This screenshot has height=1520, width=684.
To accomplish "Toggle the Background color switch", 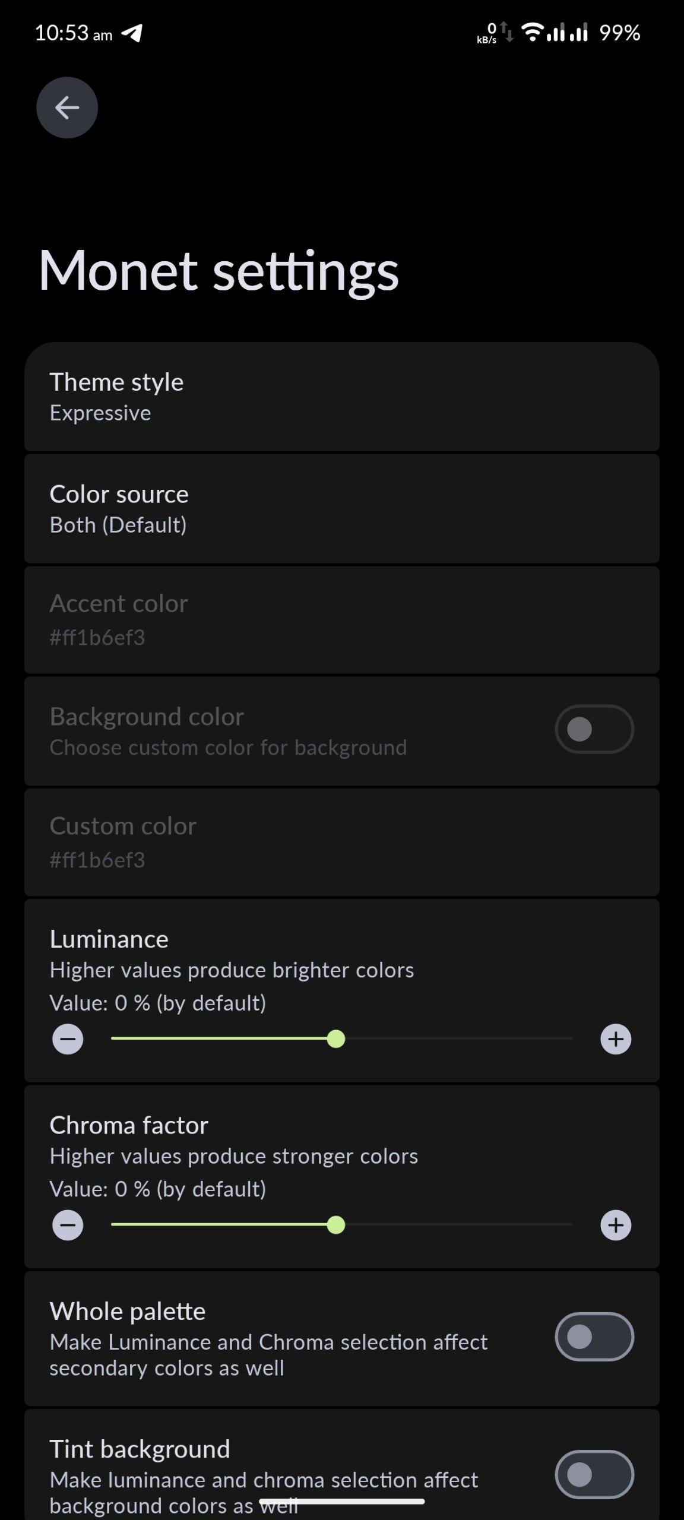I will coord(594,729).
